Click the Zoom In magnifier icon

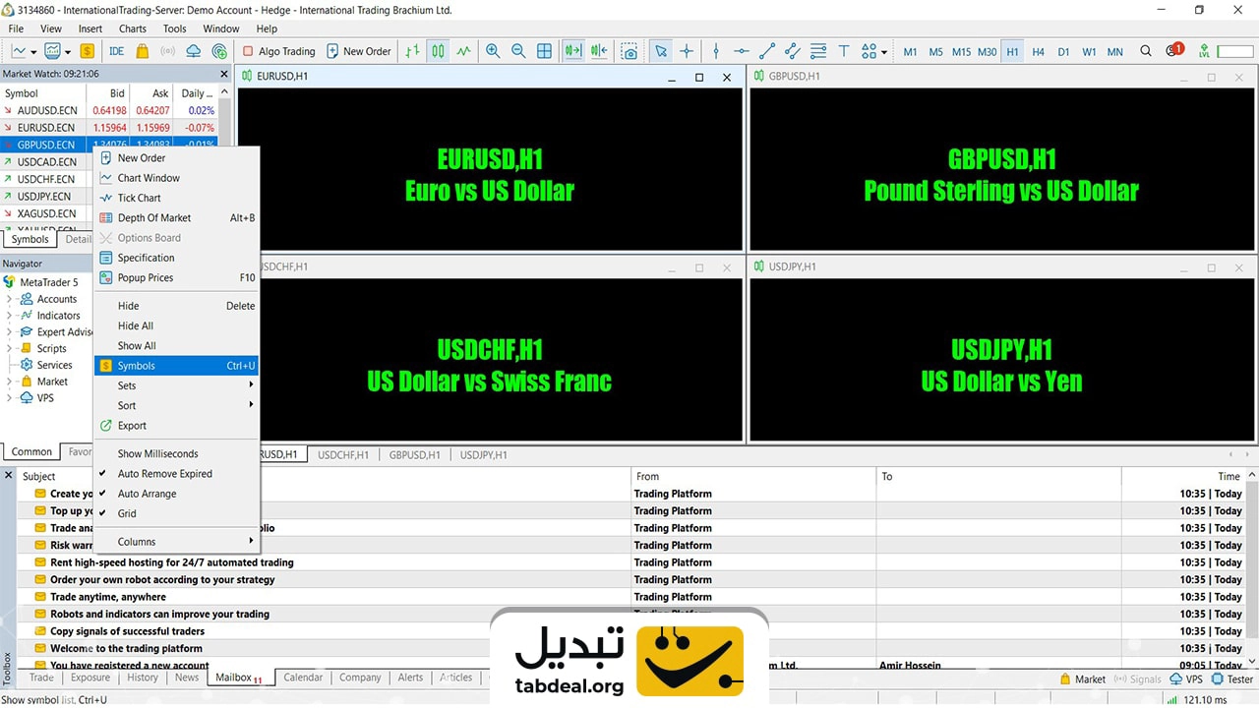[492, 51]
